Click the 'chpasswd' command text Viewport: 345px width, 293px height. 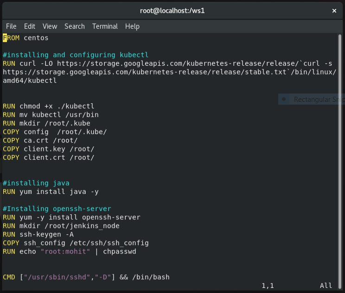tap(120, 252)
